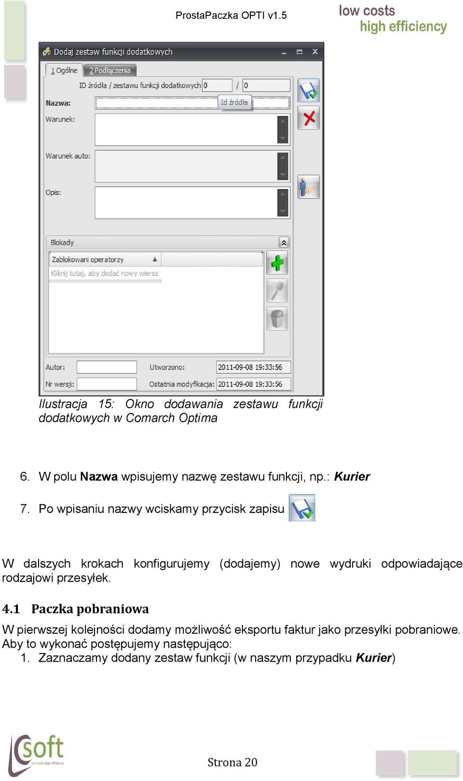
Task: Click the ID źródła field
Action: click(217, 85)
